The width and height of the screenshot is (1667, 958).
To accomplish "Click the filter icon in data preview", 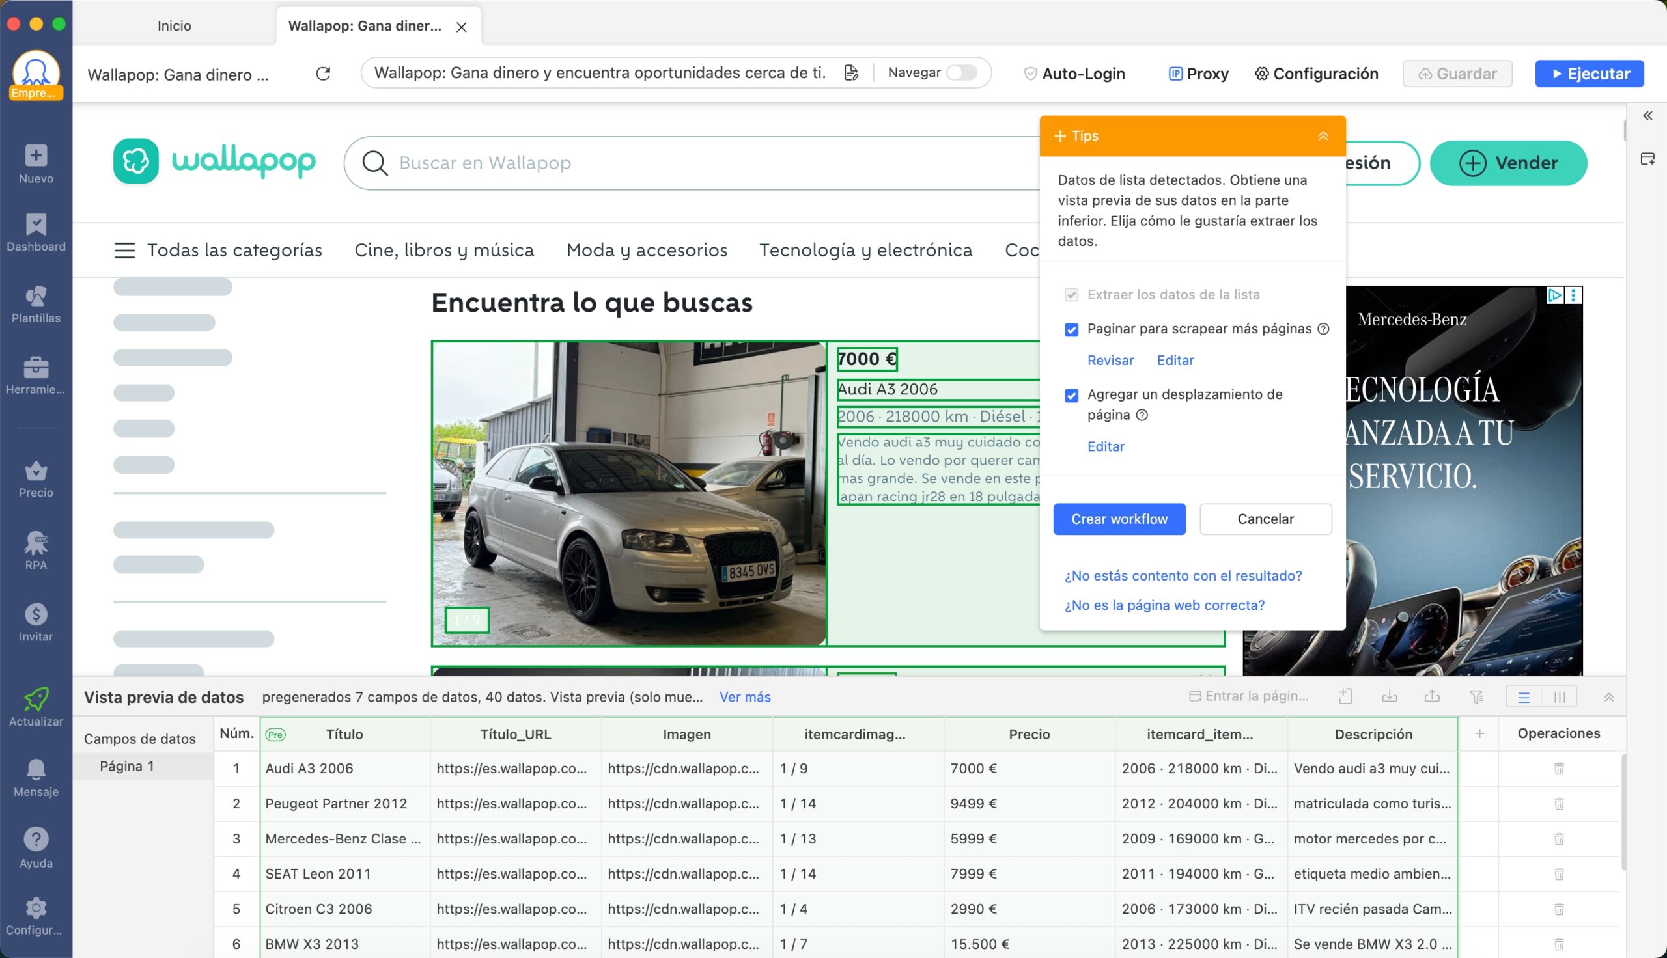I will pyautogui.click(x=1476, y=697).
